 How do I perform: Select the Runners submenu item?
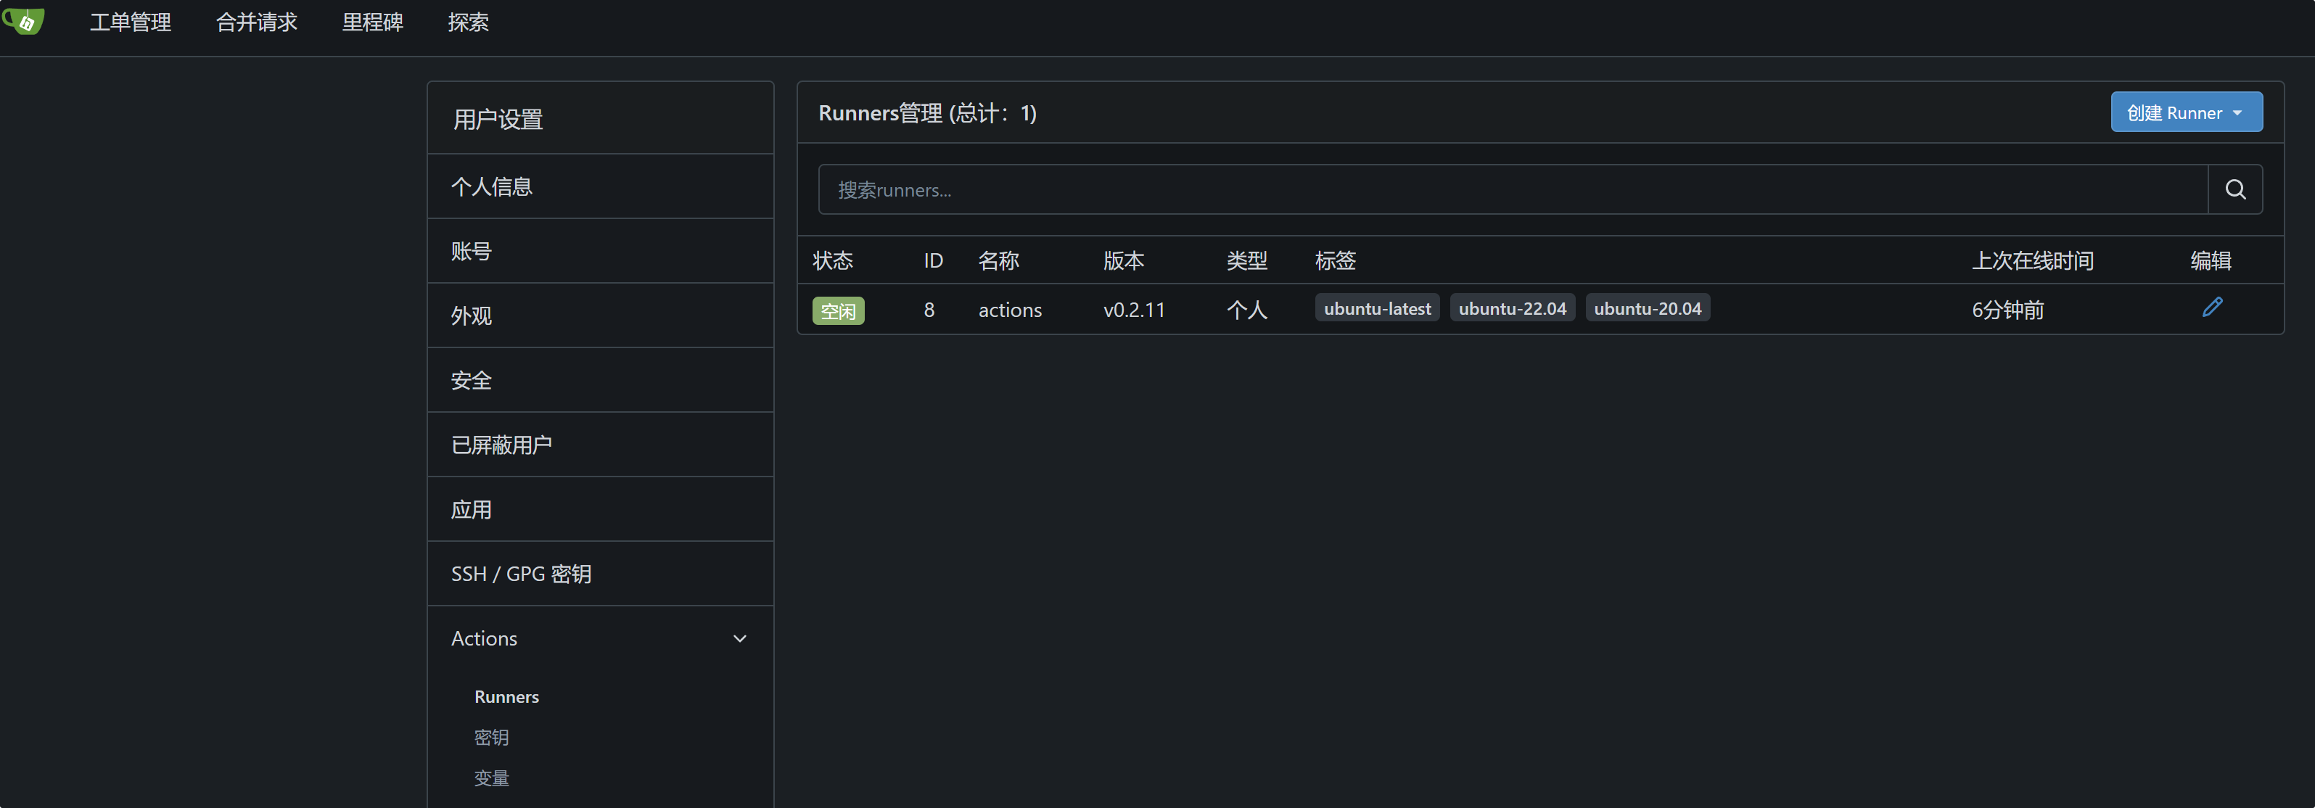pyautogui.click(x=506, y=698)
